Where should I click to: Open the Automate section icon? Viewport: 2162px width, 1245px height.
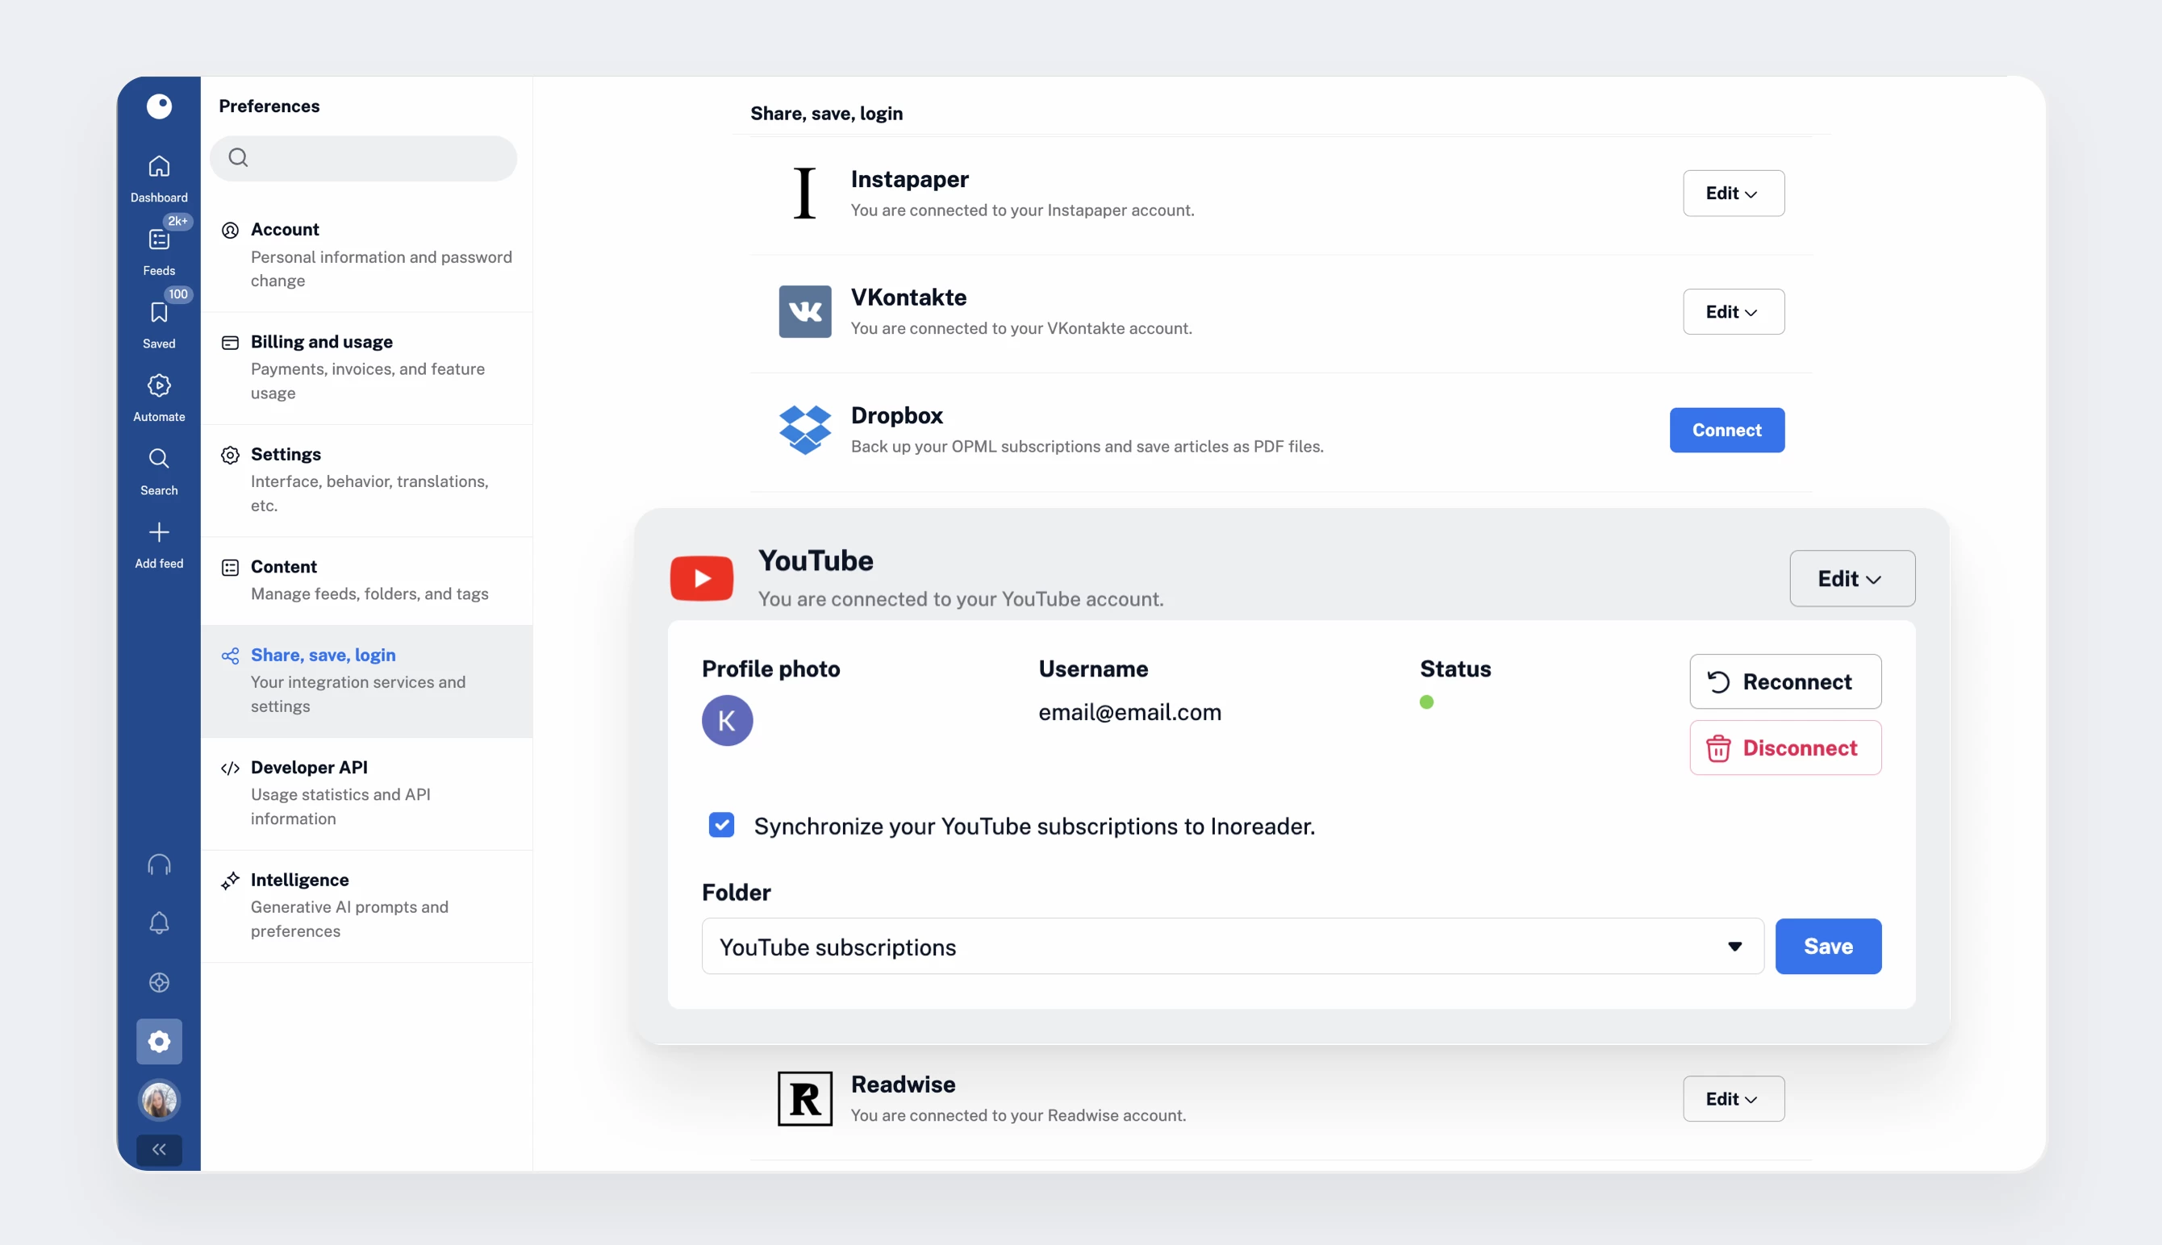[159, 386]
